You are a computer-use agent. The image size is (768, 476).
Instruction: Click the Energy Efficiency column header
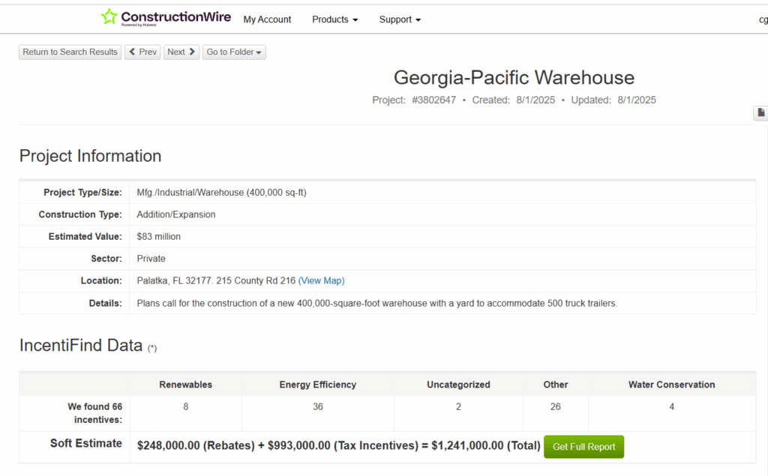tap(318, 385)
